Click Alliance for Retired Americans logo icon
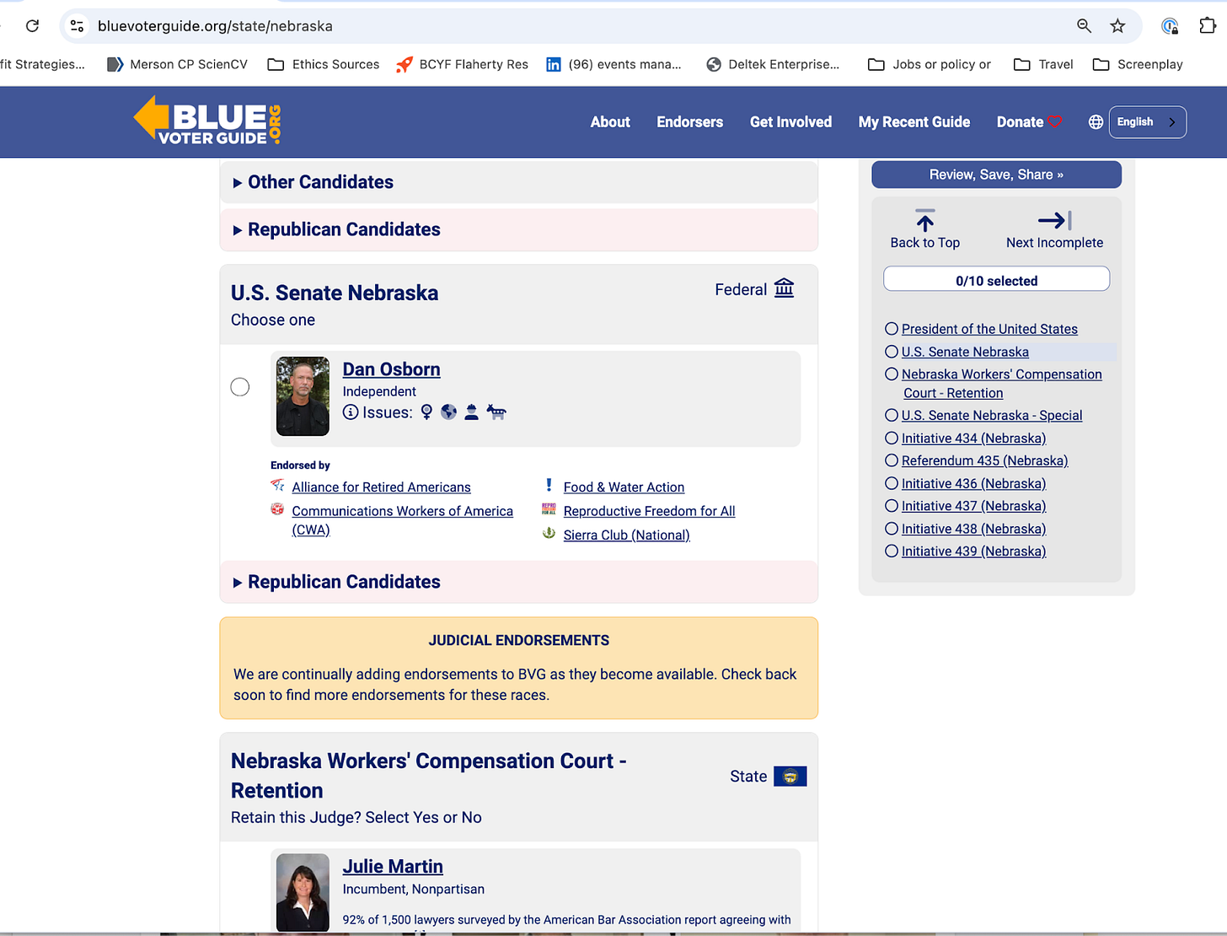 pyautogui.click(x=277, y=485)
